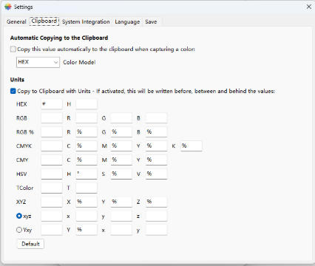Edit the XYZ Y unit field
This screenshot has width=315, height=266.
pos(121,202)
